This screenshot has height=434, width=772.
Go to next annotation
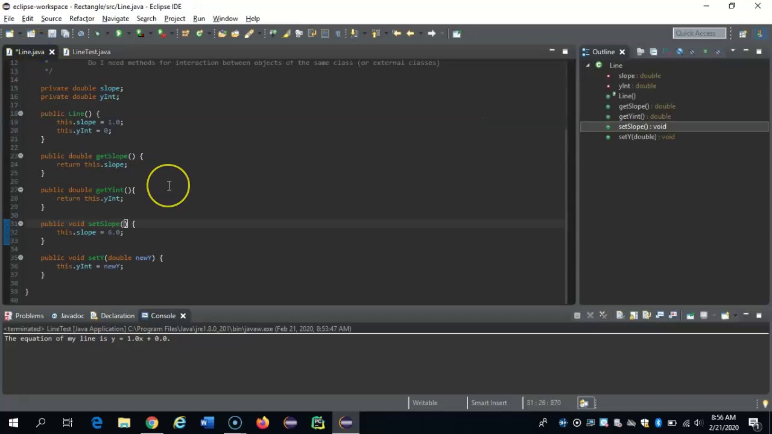point(354,33)
